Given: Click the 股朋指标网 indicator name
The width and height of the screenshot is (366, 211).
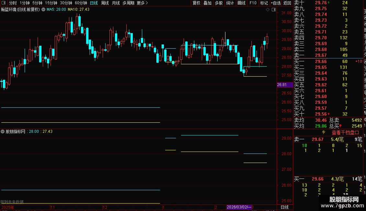Looking at the screenshot, I should pyautogui.click(x=16, y=131).
